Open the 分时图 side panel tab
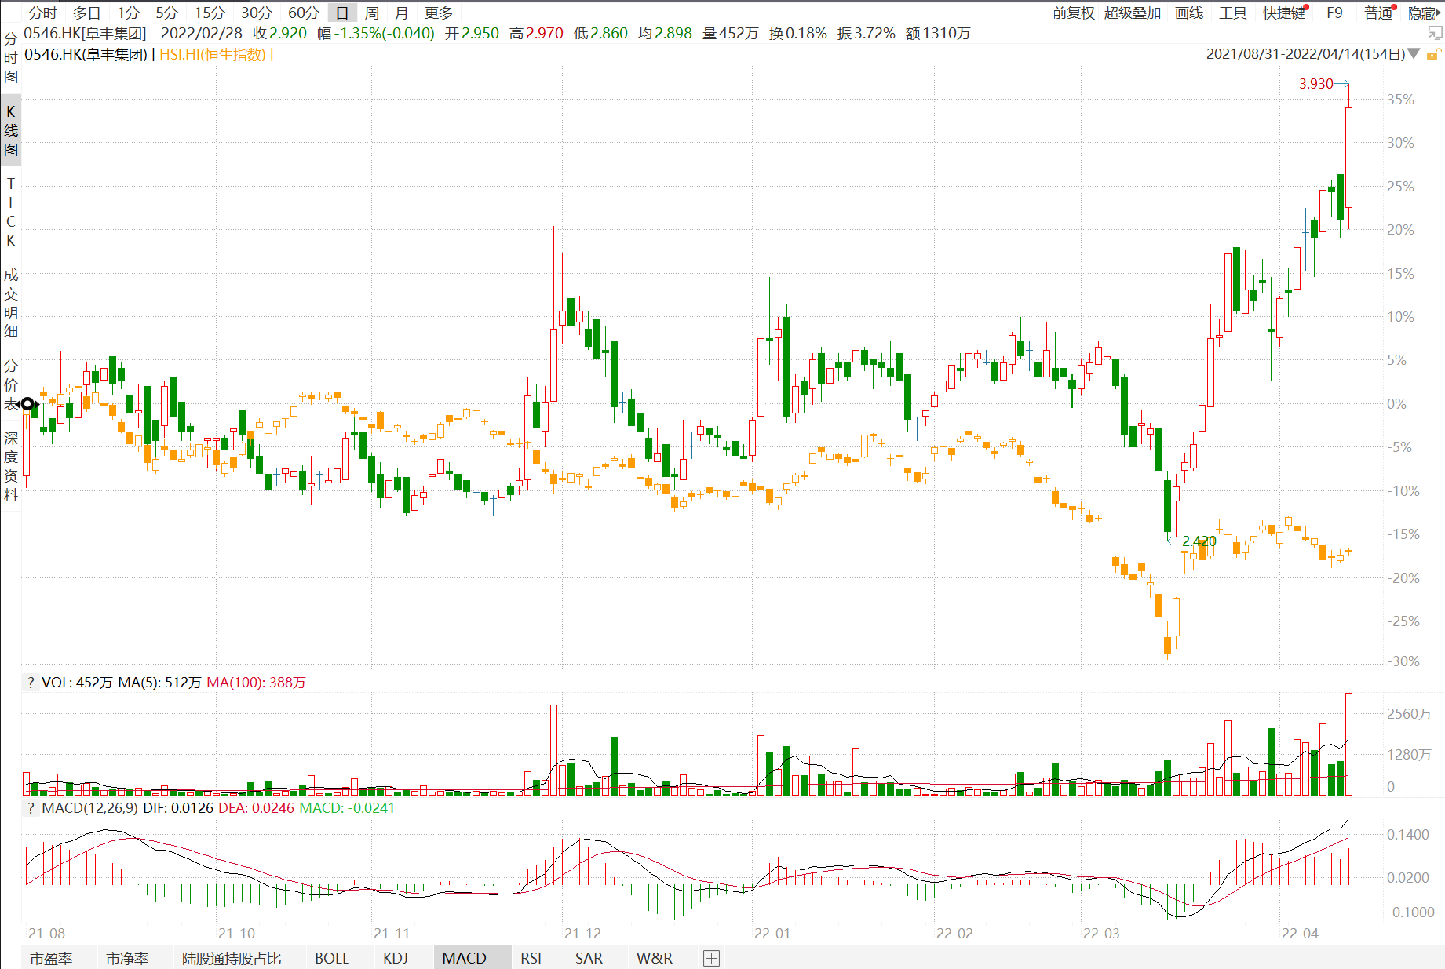This screenshot has width=1445, height=969. click(11, 58)
